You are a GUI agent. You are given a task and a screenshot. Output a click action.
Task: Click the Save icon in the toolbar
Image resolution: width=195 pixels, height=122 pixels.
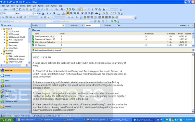coord(14,9)
